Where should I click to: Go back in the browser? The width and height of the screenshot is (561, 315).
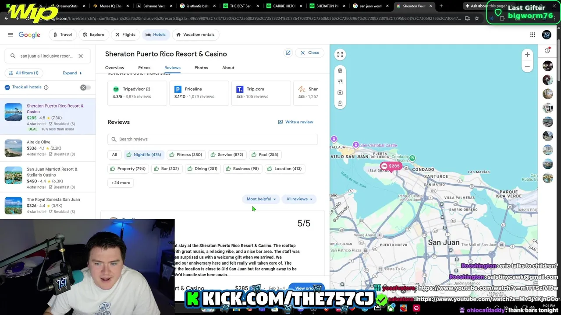coord(6,18)
